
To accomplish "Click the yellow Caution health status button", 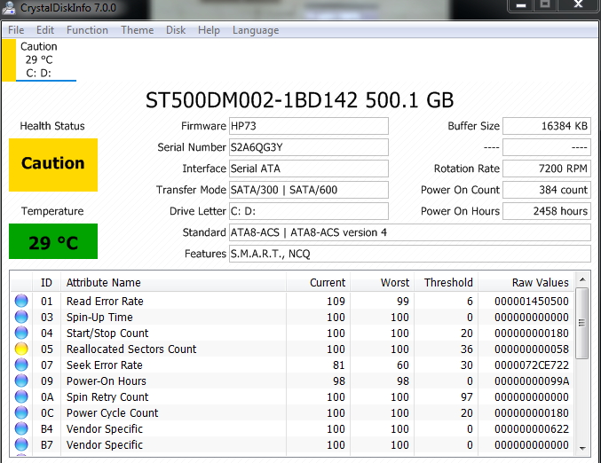I will click(53, 165).
